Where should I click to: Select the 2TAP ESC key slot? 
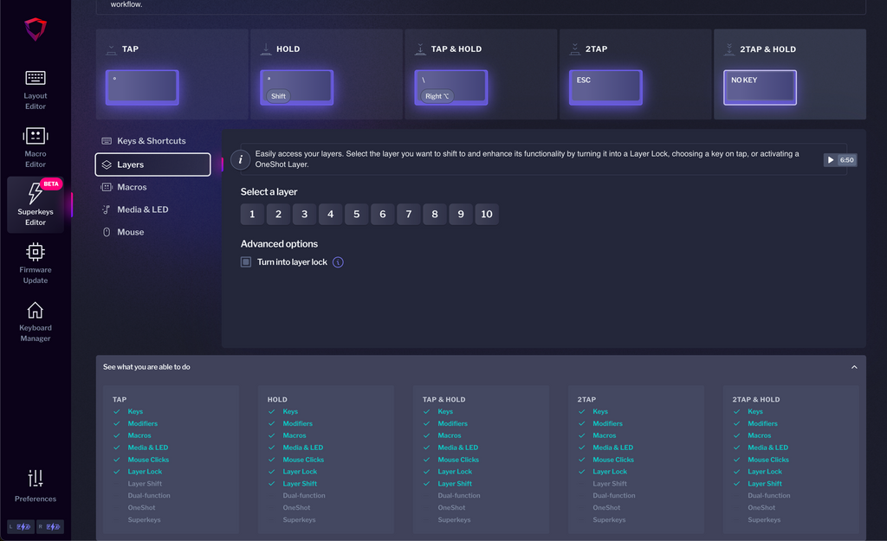coord(605,87)
